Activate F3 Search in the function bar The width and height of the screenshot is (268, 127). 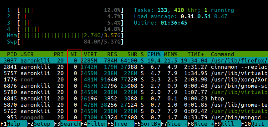[67, 124]
